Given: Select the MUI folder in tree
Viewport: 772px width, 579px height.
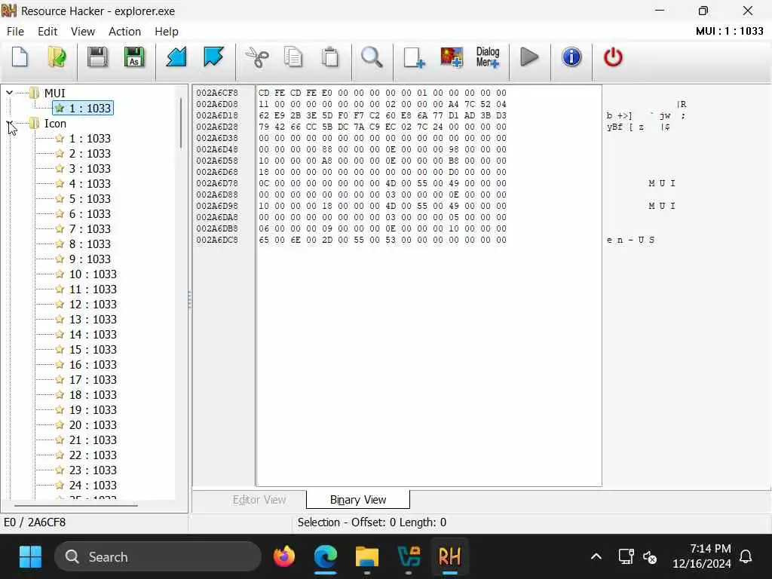Looking at the screenshot, I should (54, 93).
